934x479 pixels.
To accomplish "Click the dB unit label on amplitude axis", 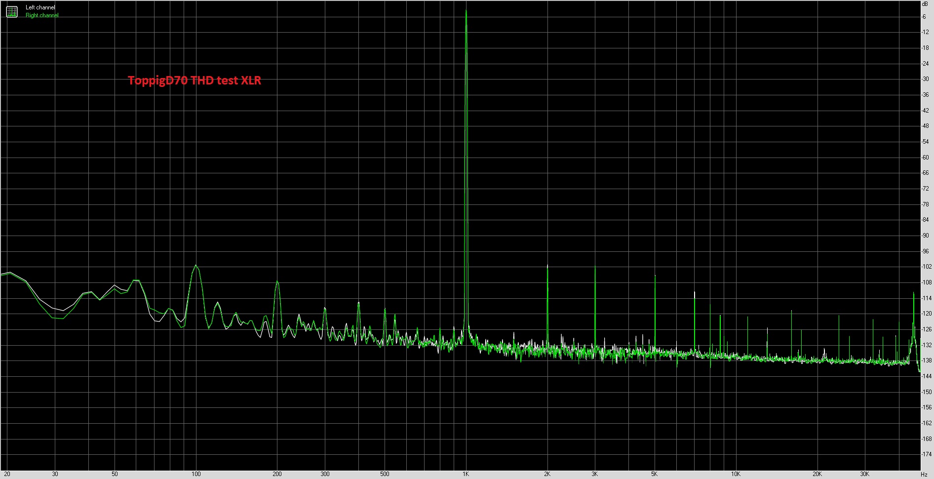I will (x=925, y=4).
